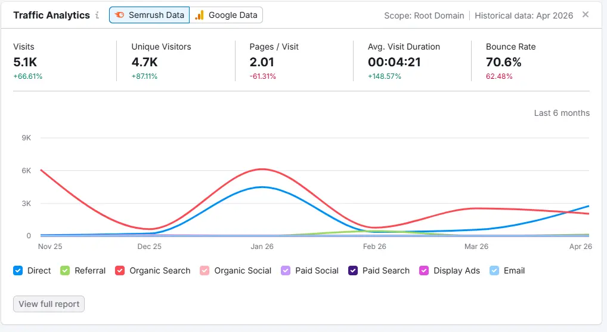Click the Pages / Visit 2.01 value
This screenshot has width=607, height=332.
pos(262,62)
